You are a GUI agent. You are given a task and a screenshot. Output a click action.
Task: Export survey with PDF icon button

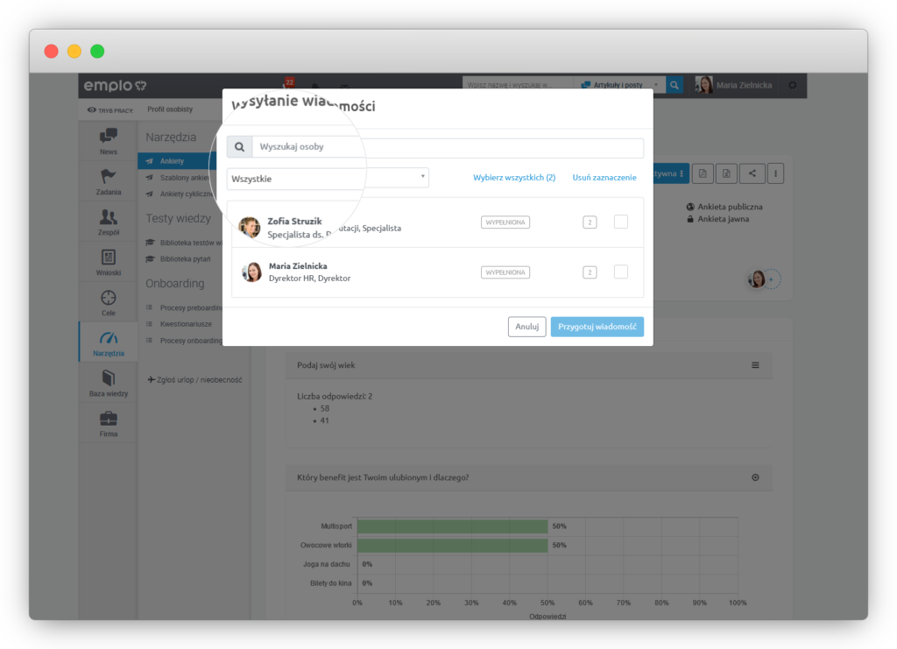click(x=703, y=173)
